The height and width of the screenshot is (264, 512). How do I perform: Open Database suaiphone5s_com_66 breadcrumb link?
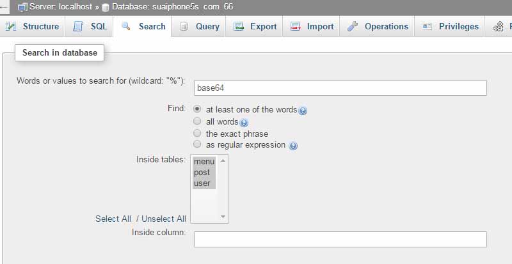coord(172,7)
